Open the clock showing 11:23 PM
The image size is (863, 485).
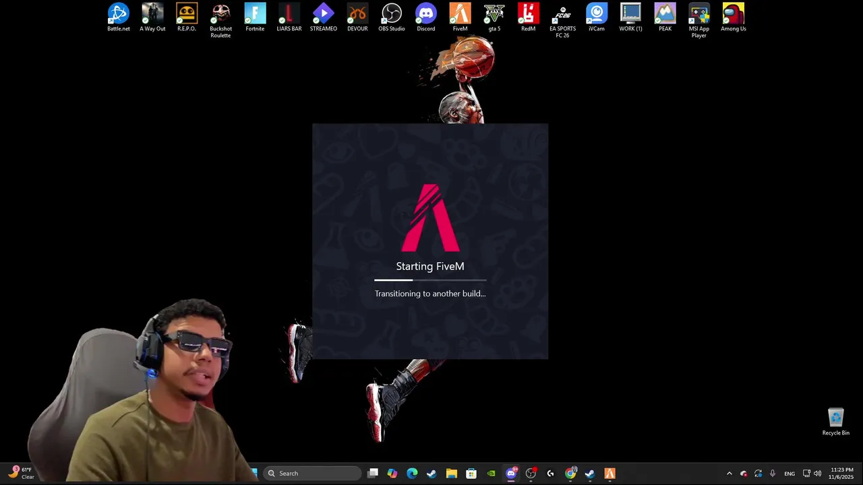click(841, 474)
